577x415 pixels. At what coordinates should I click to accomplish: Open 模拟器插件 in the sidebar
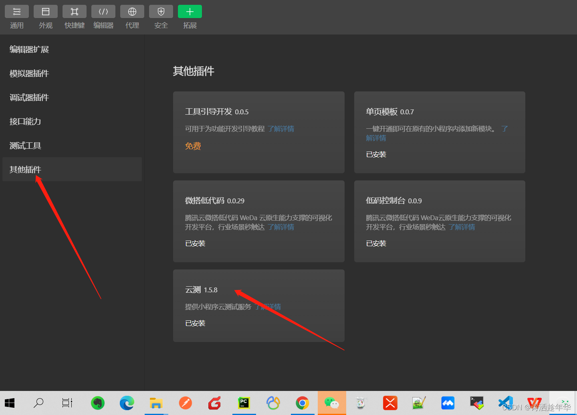coord(72,73)
